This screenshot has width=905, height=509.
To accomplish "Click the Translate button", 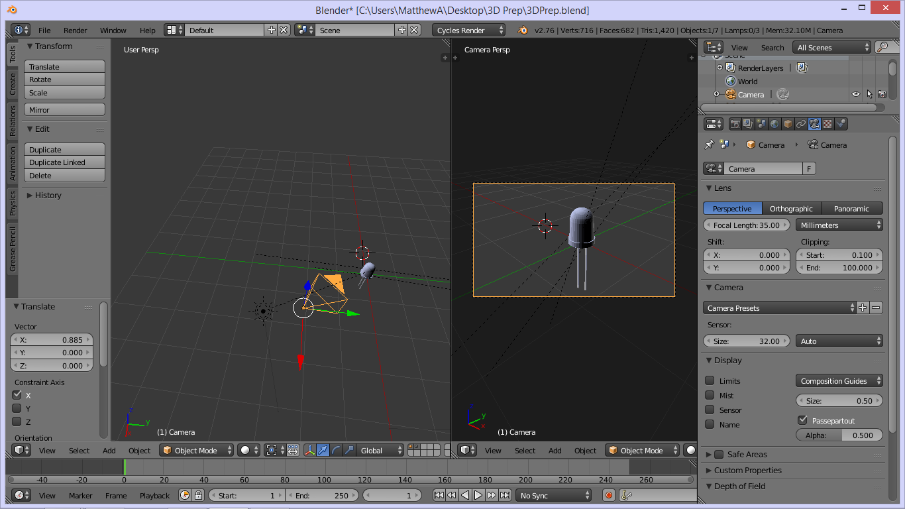I will (x=64, y=66).
